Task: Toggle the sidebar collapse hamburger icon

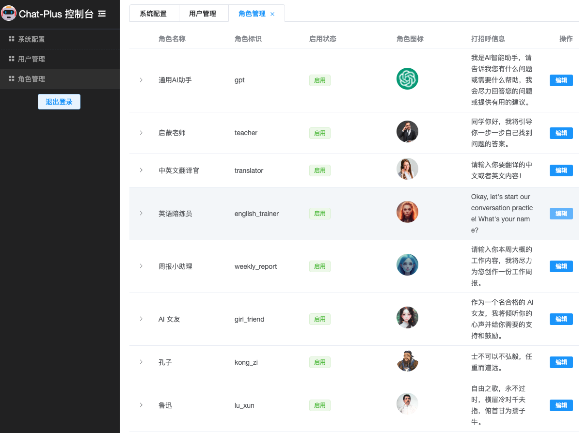Action: pos(102,14)
